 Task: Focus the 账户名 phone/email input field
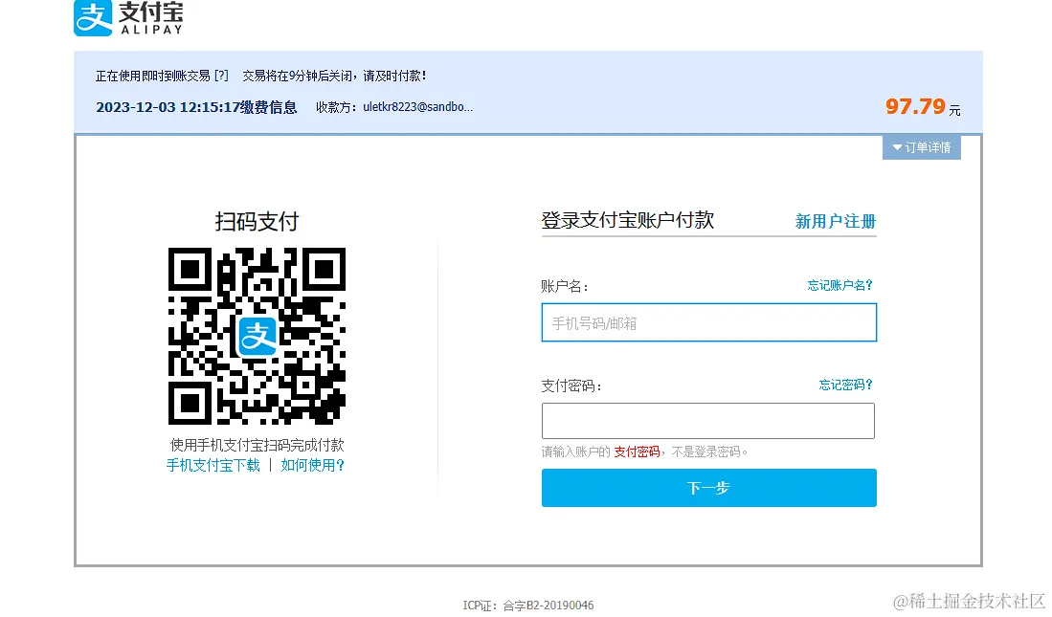click(709, 322)
